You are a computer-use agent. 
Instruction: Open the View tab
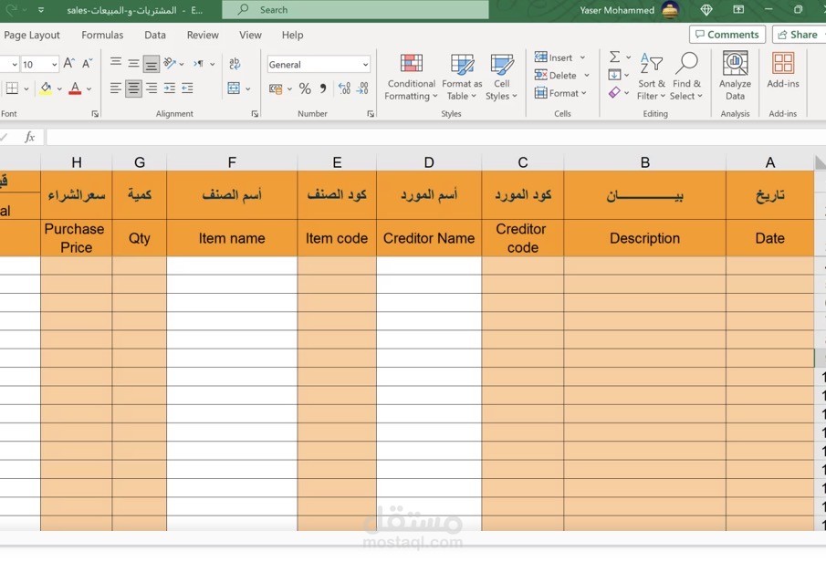tap(250, 36)
